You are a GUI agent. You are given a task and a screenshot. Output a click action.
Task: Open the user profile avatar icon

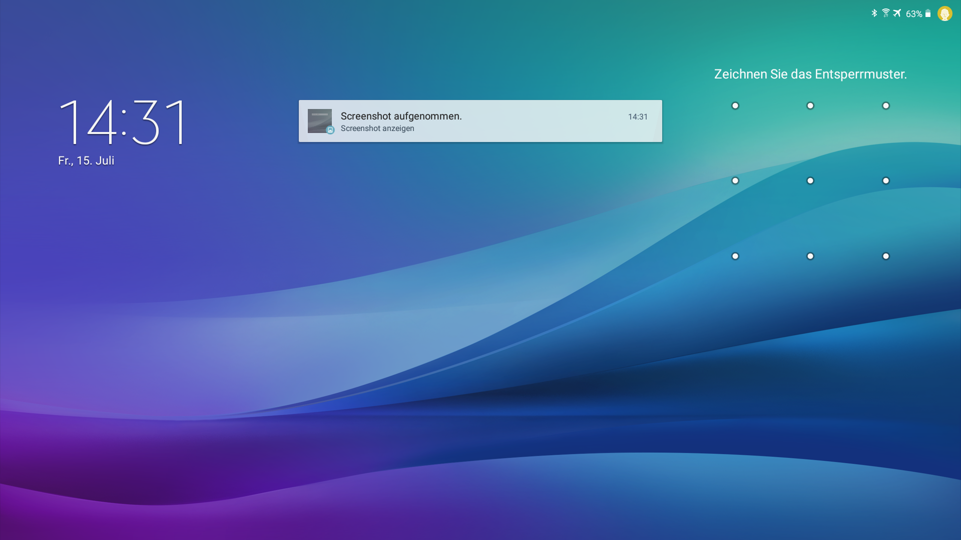coord(944,13)
